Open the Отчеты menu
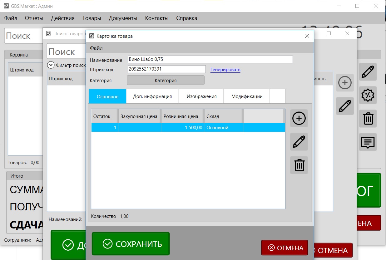Viewport: 386px width, 260px height. pos(34,18)
